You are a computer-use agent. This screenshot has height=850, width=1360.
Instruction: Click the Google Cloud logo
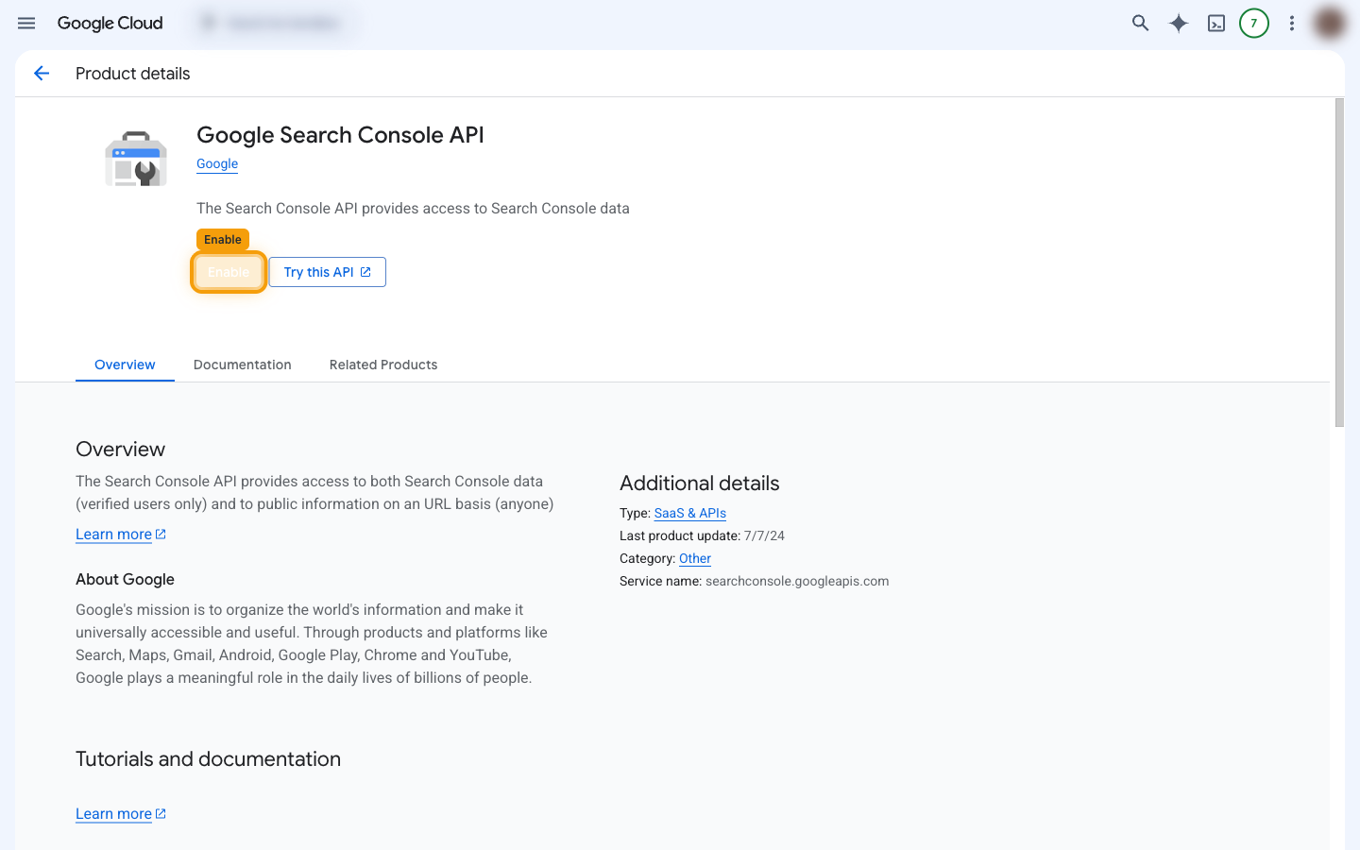coord(110,23)
